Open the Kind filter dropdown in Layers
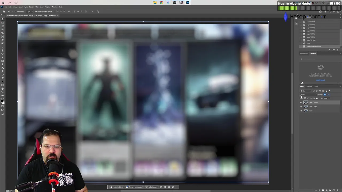The height and width of the screenshot is (192, 342). (x=306, y=91)
